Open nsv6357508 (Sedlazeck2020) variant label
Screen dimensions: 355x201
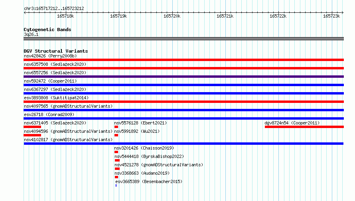pos(55,64)
